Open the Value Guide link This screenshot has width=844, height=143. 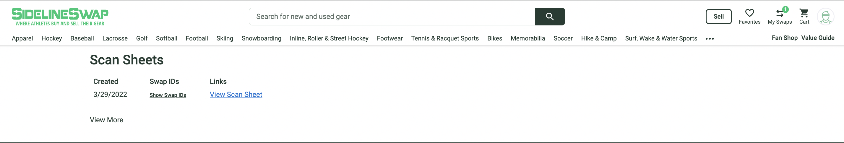818,38
